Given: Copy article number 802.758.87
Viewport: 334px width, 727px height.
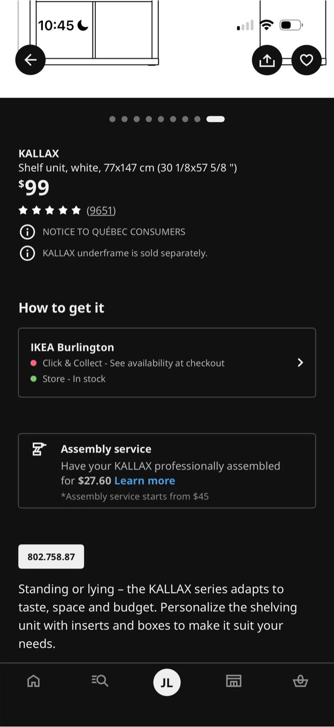Looking at the screenshot, I should pyautogui.click(x=51, y=556).
